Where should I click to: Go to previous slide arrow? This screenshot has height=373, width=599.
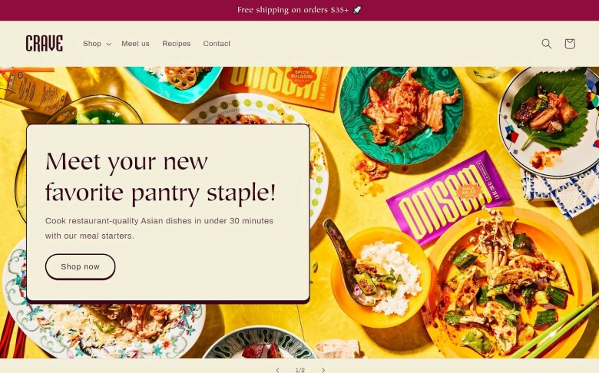[x=278, y=370]
